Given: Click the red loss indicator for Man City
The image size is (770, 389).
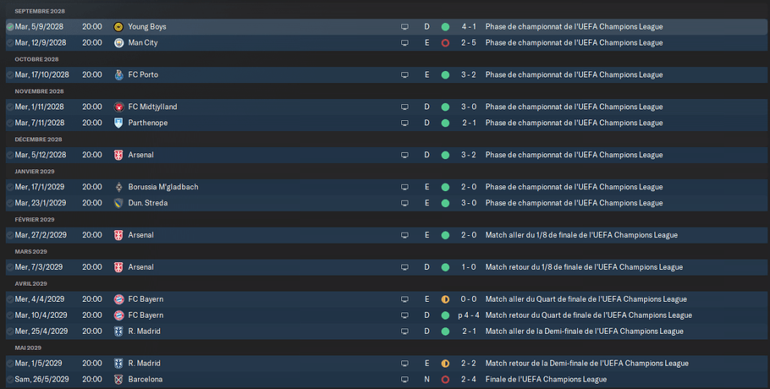Looking at the screenshot, I should (445, 43).
